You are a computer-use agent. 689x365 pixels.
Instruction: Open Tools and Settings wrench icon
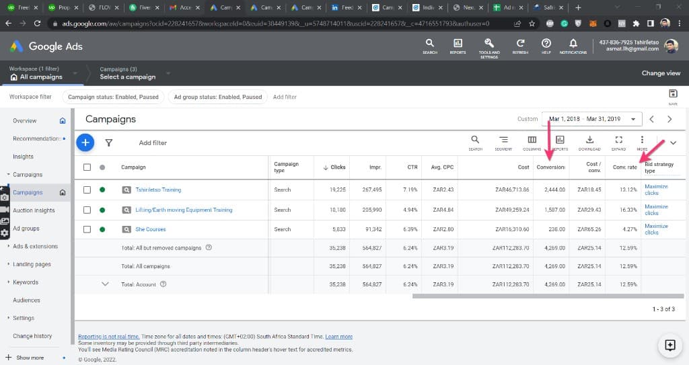tap(489, 48)
